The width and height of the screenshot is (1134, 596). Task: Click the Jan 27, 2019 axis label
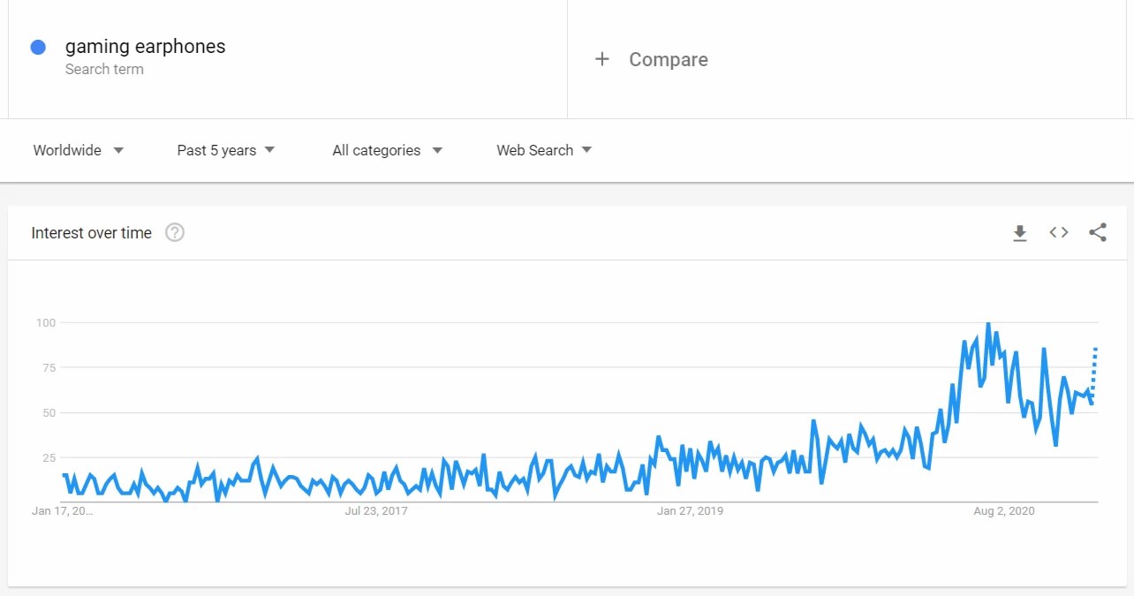(x=690, y=510)
